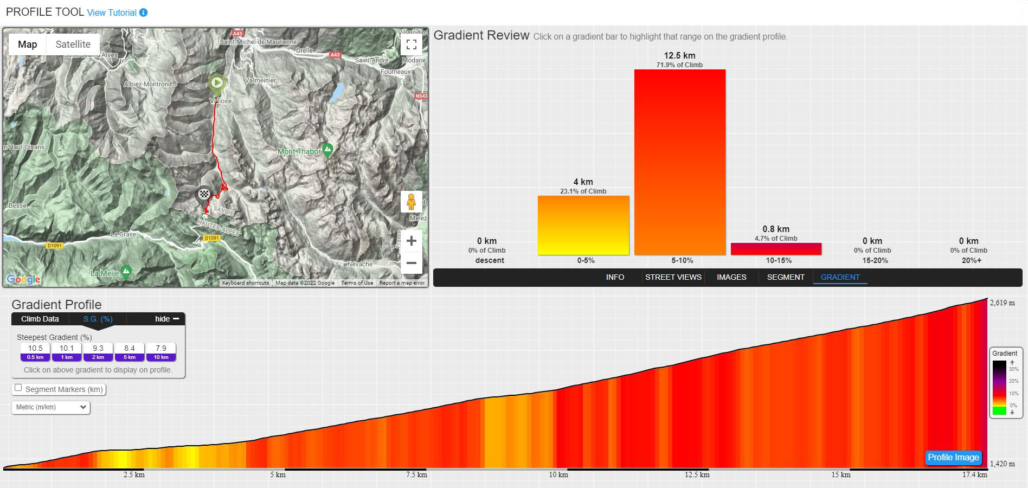
Task: Click the Mont Thabor peak marker
Action: (327, 150)
